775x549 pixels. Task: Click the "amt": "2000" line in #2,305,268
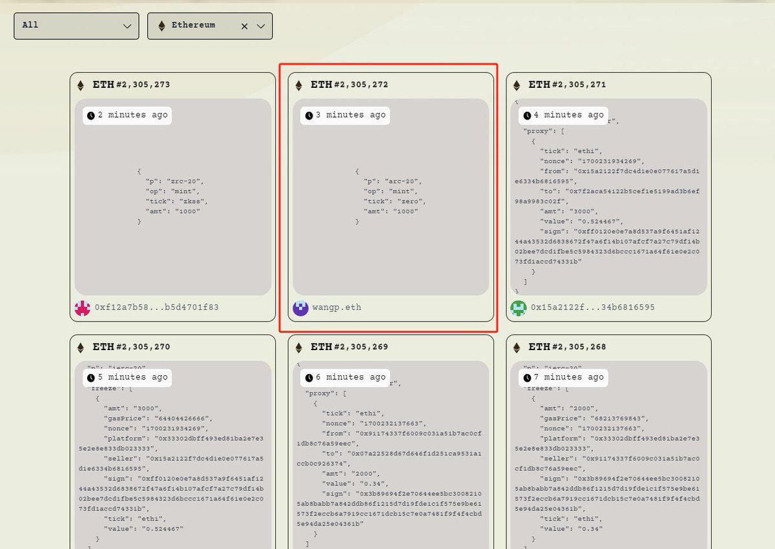[x=568, y=408]
